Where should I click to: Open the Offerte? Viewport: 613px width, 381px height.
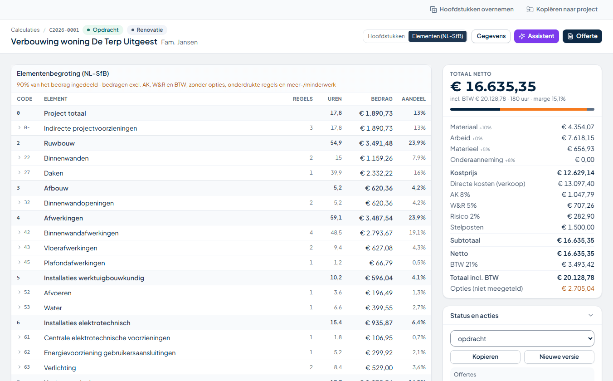point(582,36)
